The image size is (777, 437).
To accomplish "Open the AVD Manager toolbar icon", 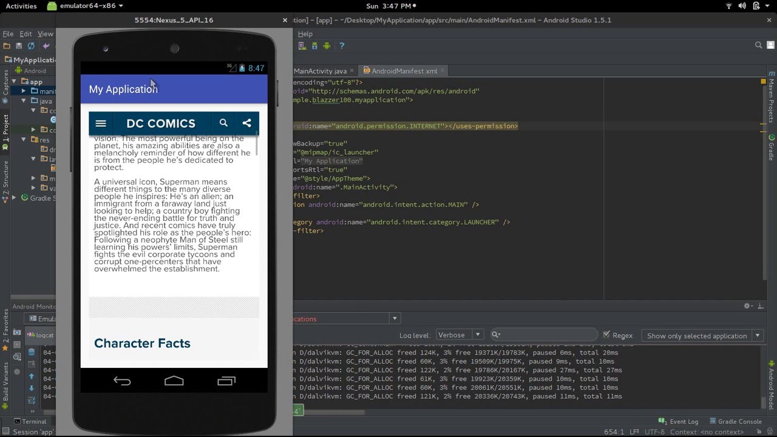I will [301, 46].
